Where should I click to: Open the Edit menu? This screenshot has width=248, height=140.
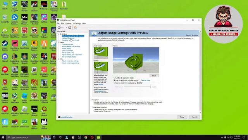pyautogui.click(x=62, y=23)
